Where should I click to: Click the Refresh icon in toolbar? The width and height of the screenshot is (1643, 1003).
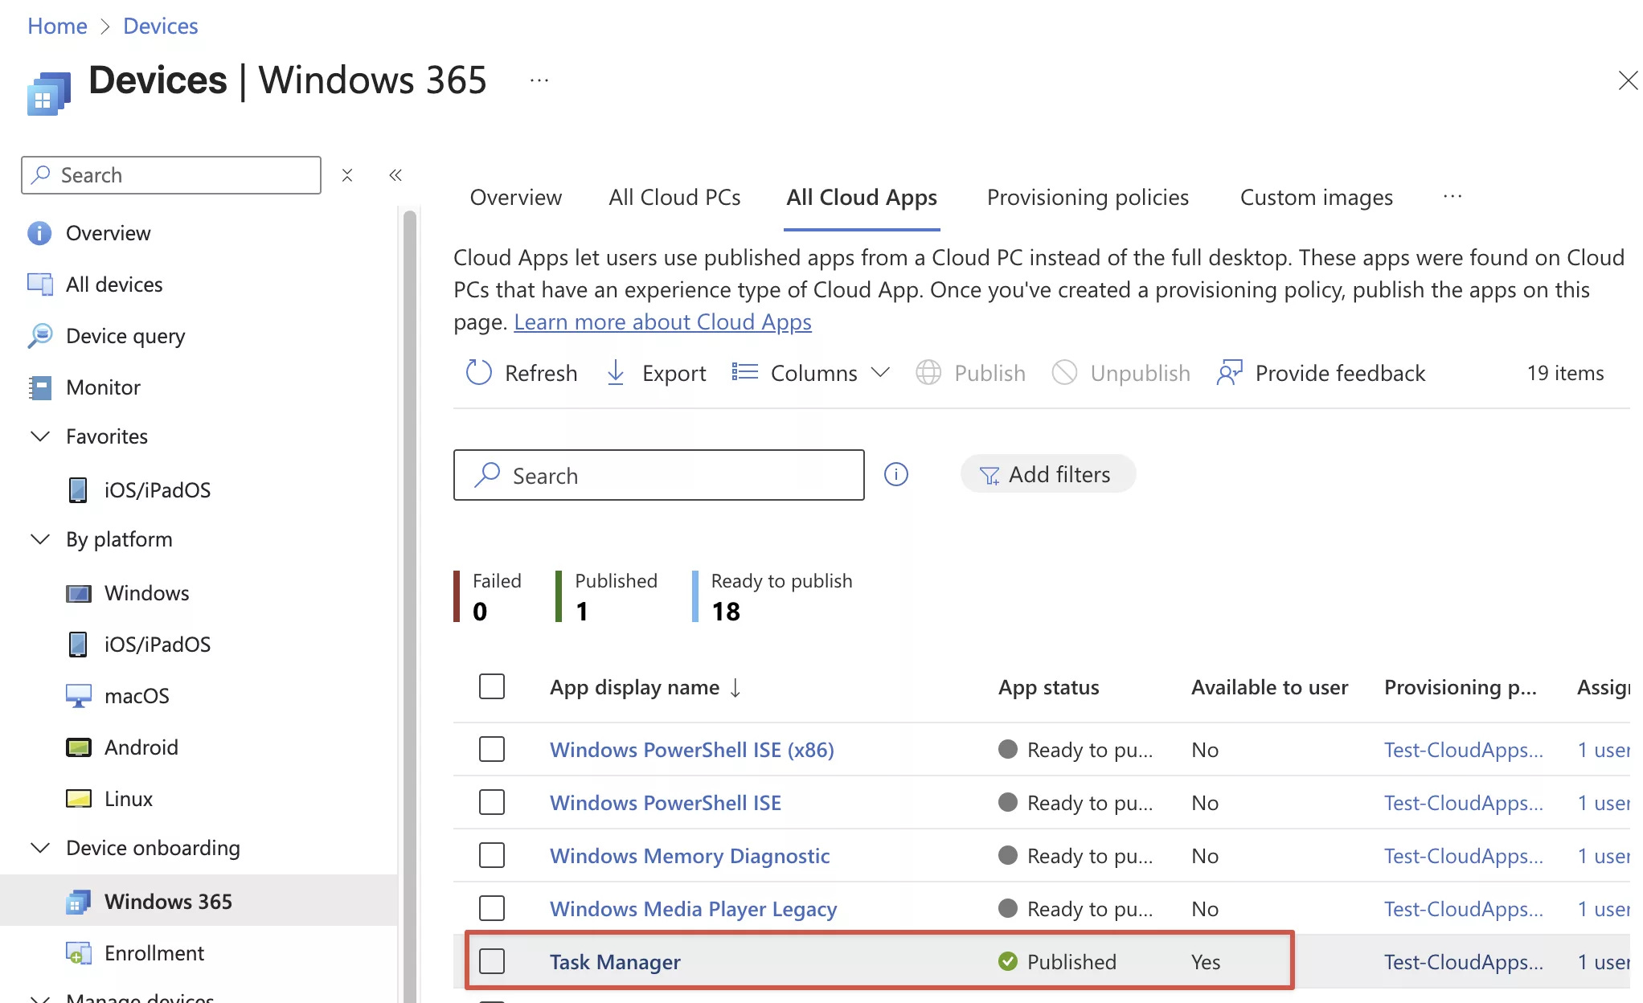[479, 373]
